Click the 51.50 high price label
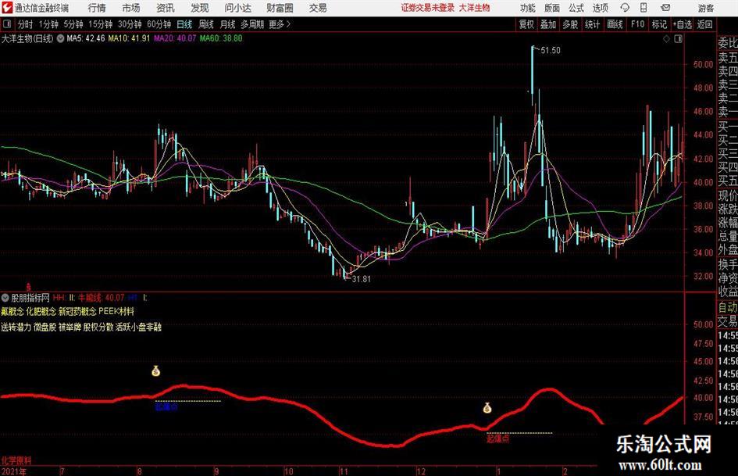The width and height of the screenshot is (738, 476). point(551,51)
